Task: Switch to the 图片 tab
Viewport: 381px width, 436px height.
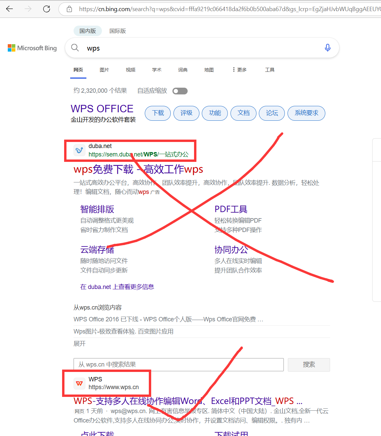Action: pos(104,69)
